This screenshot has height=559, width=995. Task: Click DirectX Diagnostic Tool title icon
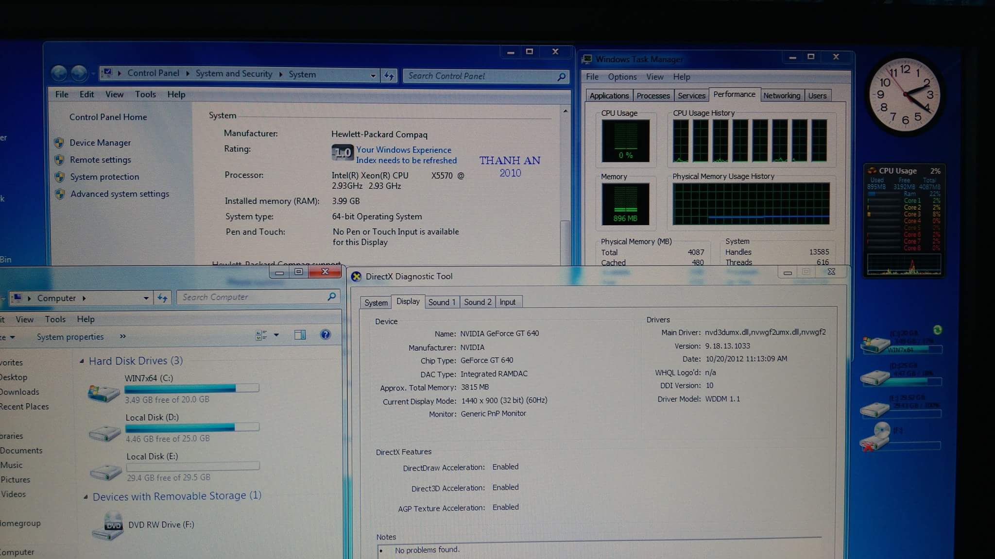point(356,277)
